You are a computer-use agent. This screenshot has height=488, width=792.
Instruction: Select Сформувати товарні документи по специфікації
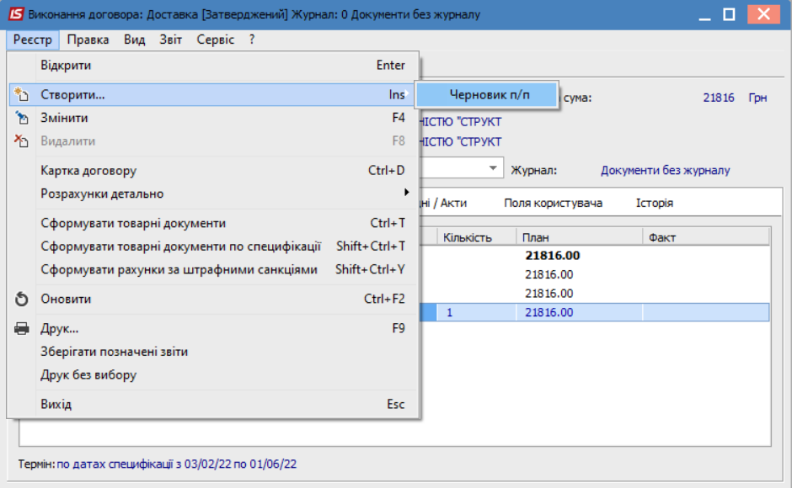coord(214,247)
